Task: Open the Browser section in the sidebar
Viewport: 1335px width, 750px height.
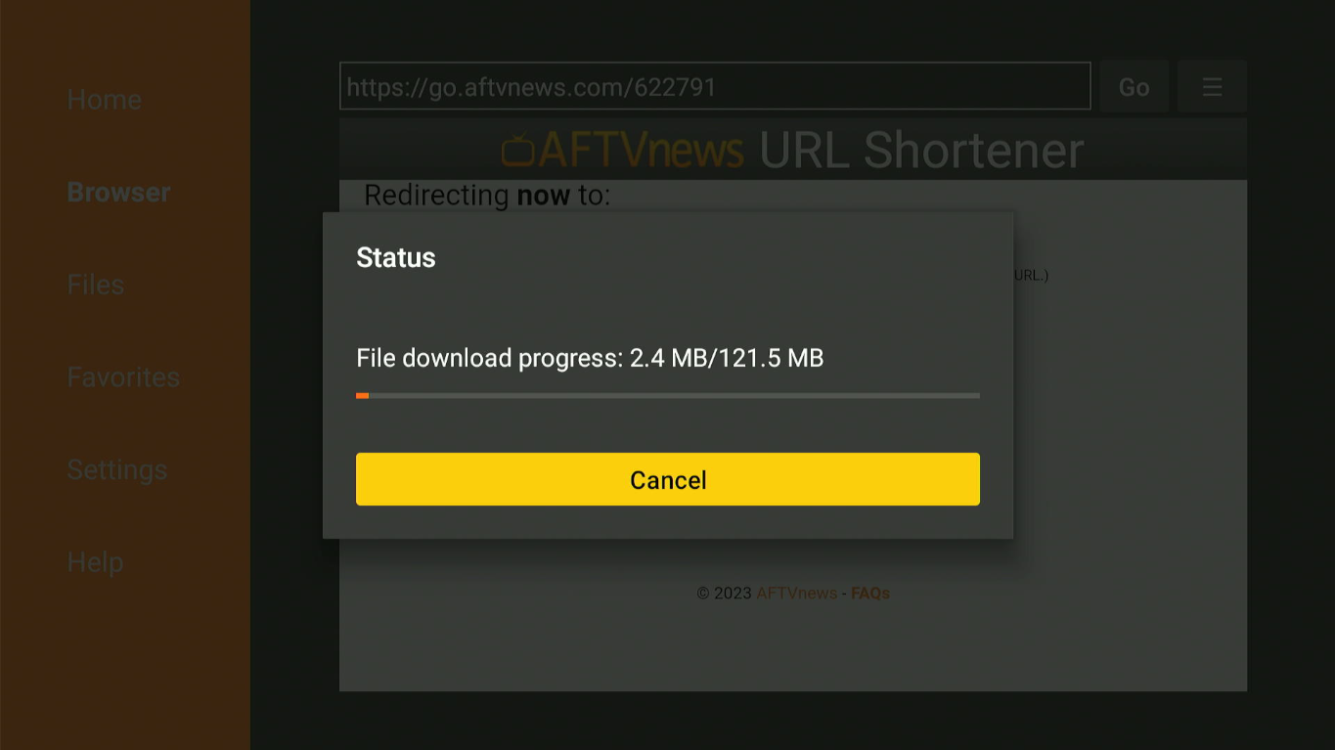Action: 118,193
